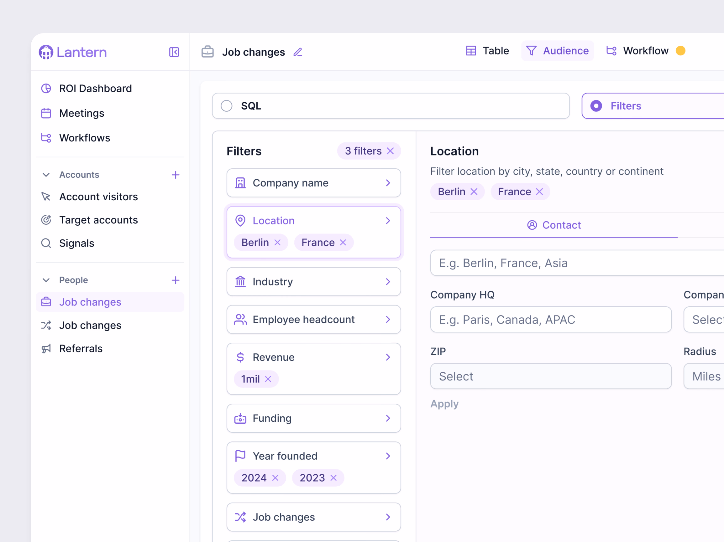Expand the Industry filter
The height and width of the screenshot is (542, 724).
pos(313,282)
